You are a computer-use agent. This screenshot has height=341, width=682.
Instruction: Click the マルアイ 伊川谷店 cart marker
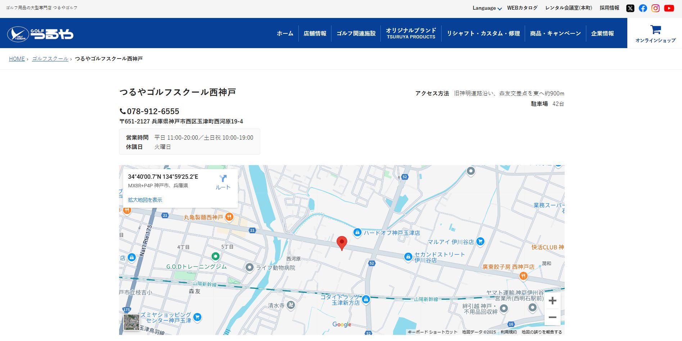[x=480, y=242]
